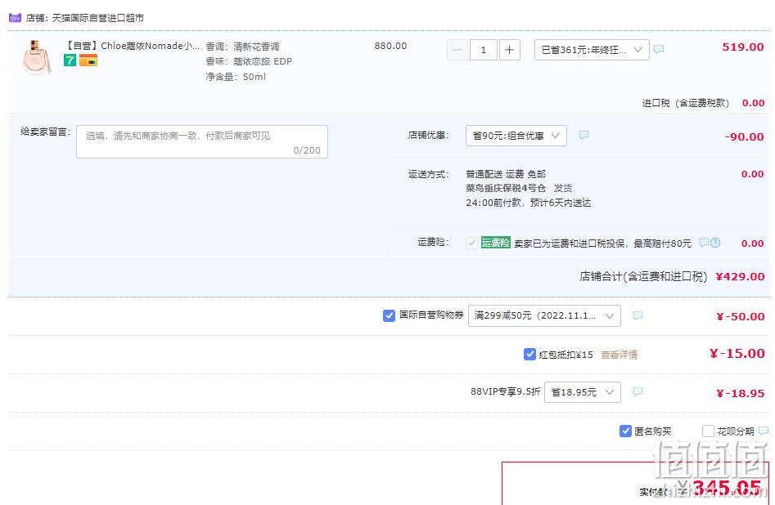Click the 香味：蔻依恋旅 EDP specification text
Viewport: 775px width, 505px height.
[x=249, y=62]
